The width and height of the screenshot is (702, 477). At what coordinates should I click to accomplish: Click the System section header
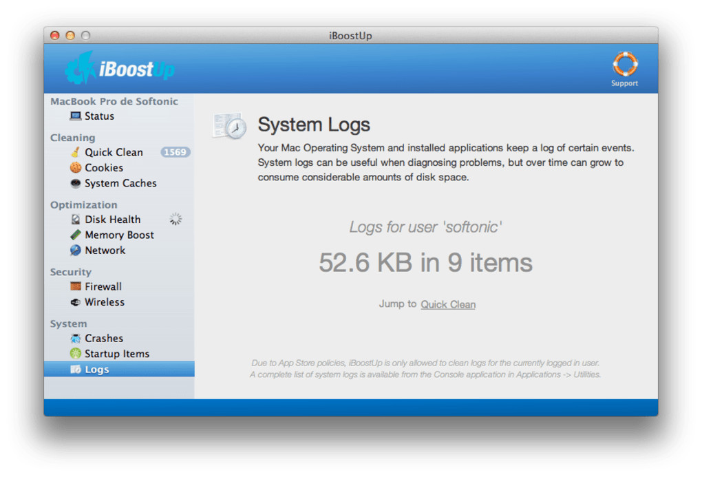tap(69, 324)
